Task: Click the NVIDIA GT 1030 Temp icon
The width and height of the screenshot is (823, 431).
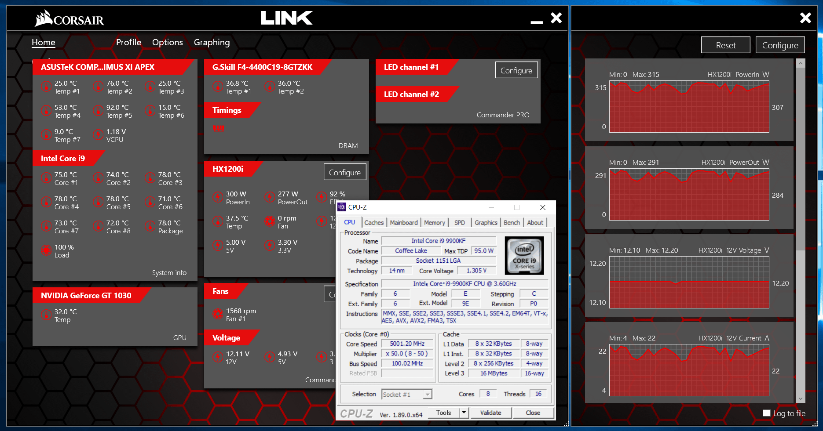Action: [x=46, y=315]
